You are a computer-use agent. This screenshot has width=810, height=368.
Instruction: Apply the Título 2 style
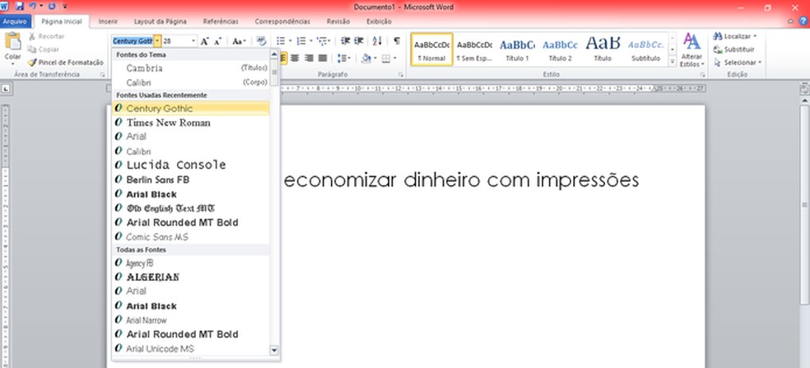pos(560,49)
